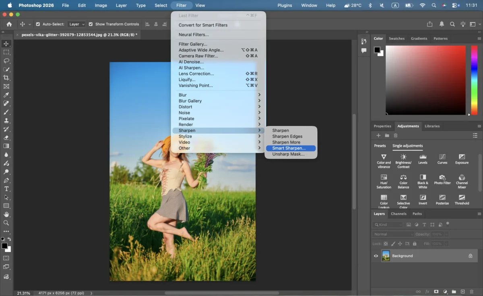This screenshot has width=483, height=296.
Task: Expand the Blur filter submenu
Action: pyautogui.click(x=182, y=95)
